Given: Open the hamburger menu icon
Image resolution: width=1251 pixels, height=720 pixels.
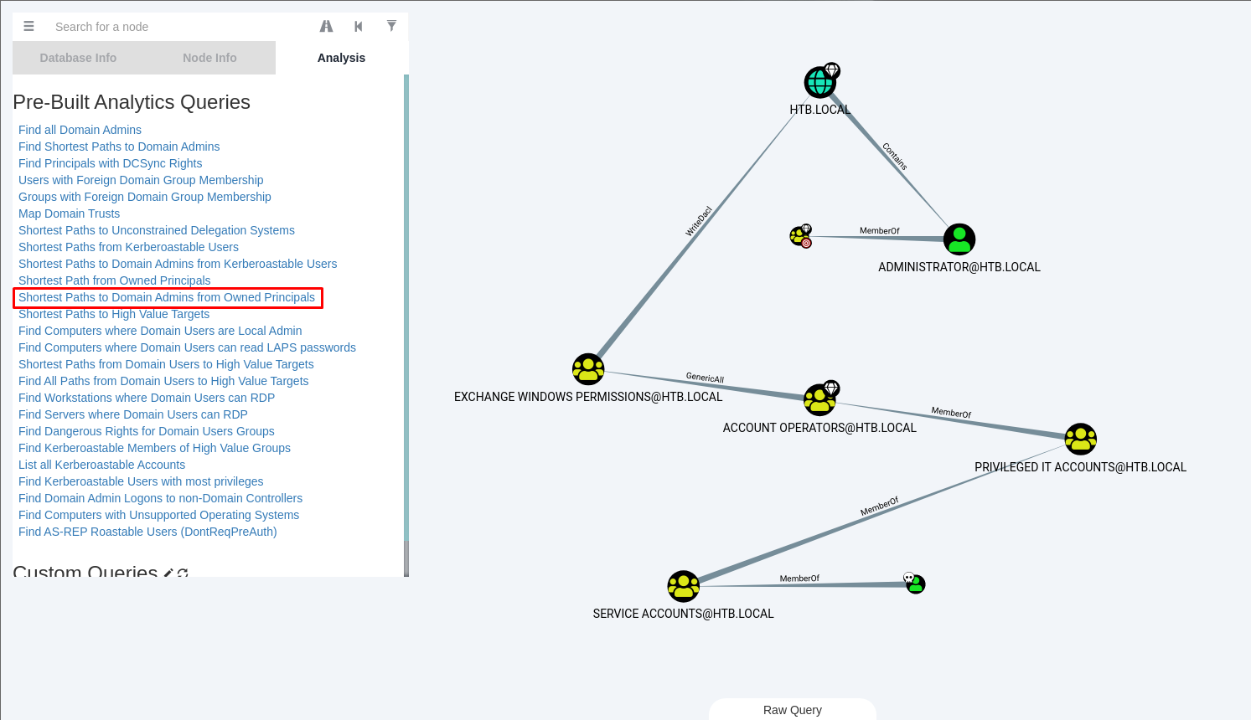Looking at the screenshot, I should [28, 27].
